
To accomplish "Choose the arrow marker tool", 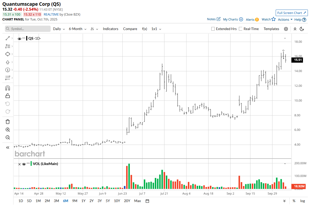I will 8,62.
